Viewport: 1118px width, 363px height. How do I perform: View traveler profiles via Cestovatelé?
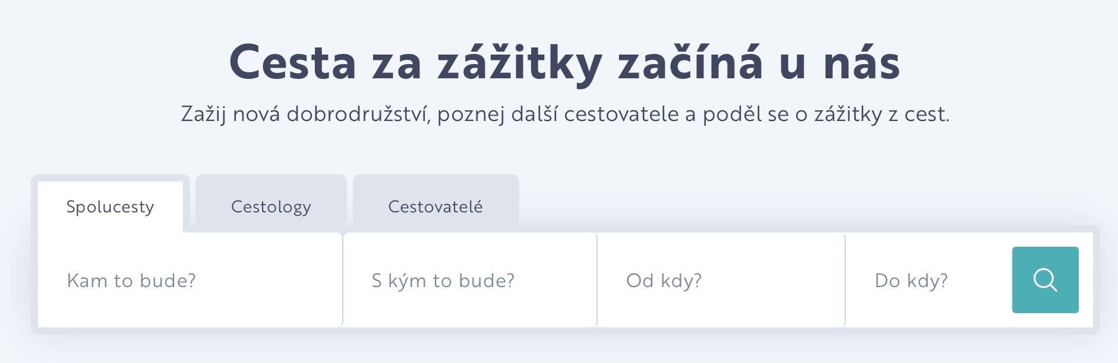click(435, 206)
